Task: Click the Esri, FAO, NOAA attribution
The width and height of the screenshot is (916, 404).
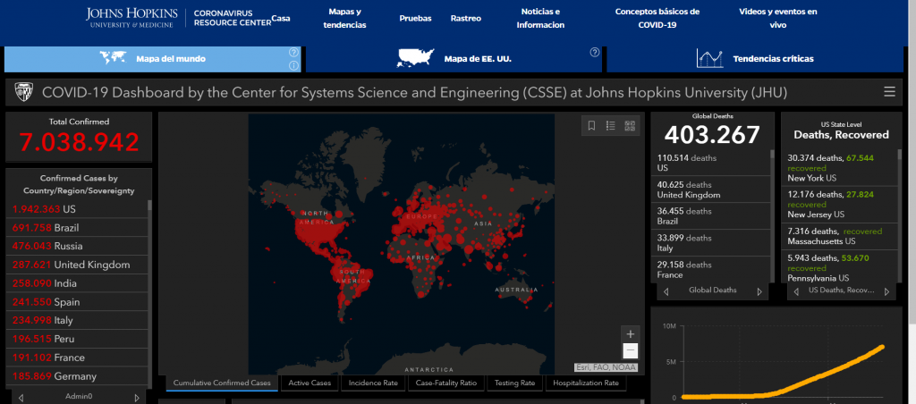Action: [606, 367]
